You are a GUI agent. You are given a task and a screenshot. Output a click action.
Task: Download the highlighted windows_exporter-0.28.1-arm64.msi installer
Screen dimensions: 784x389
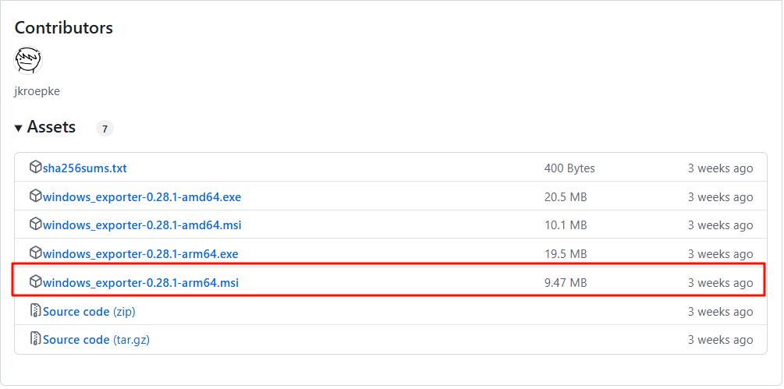(140, 282)
